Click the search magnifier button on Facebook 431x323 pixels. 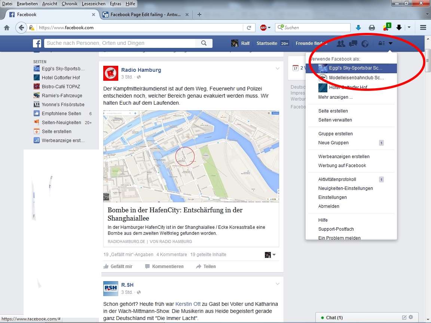[x=204, y=43]
